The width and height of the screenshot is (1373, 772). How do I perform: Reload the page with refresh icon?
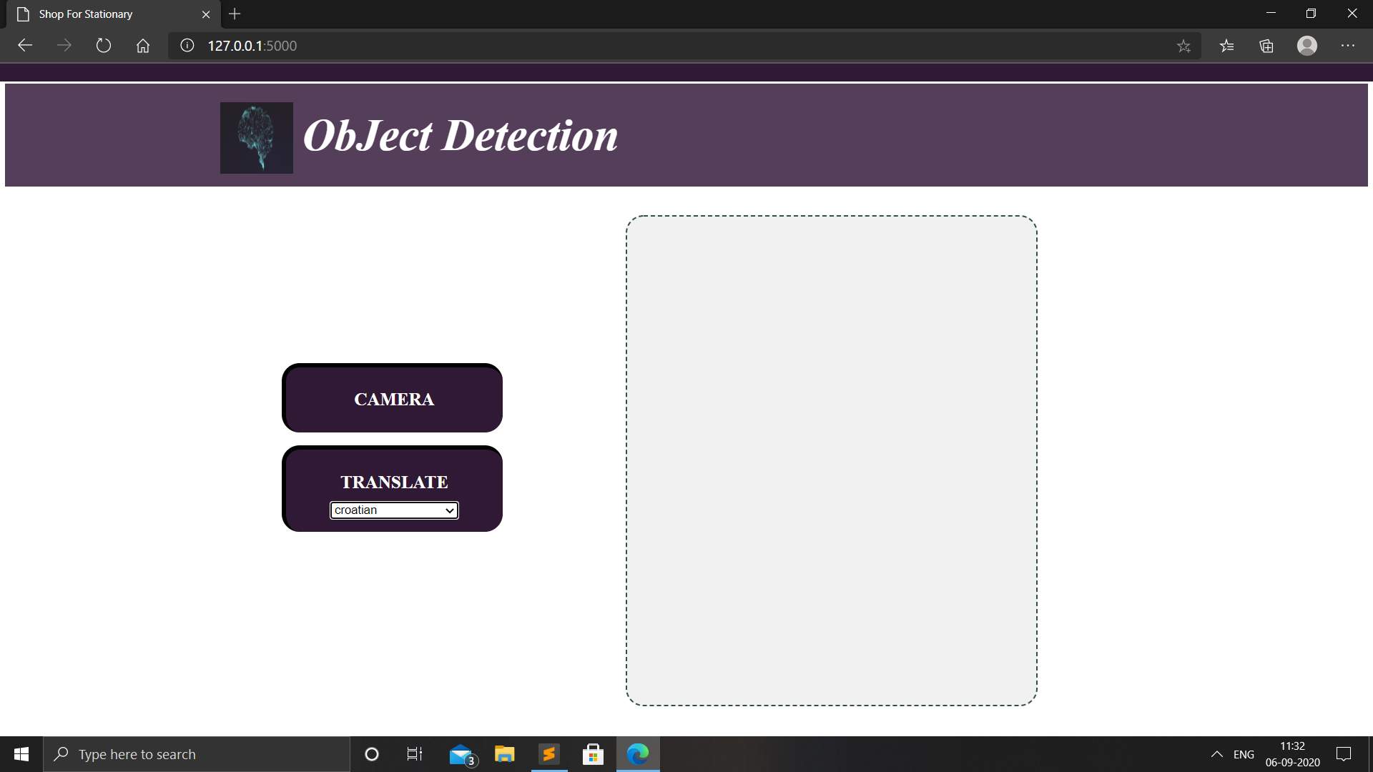104,46
